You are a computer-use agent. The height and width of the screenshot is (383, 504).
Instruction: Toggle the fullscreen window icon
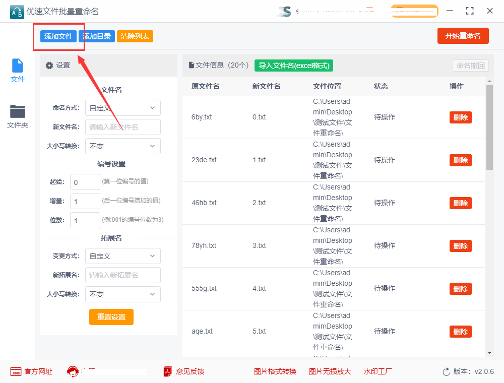[x=470, y=11]
